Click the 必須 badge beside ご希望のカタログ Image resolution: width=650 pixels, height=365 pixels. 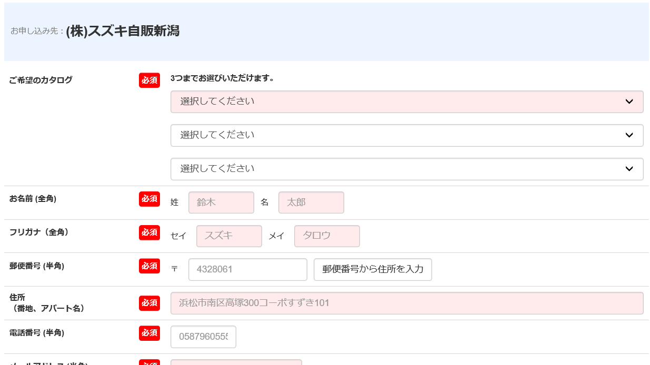click(149, 80)
